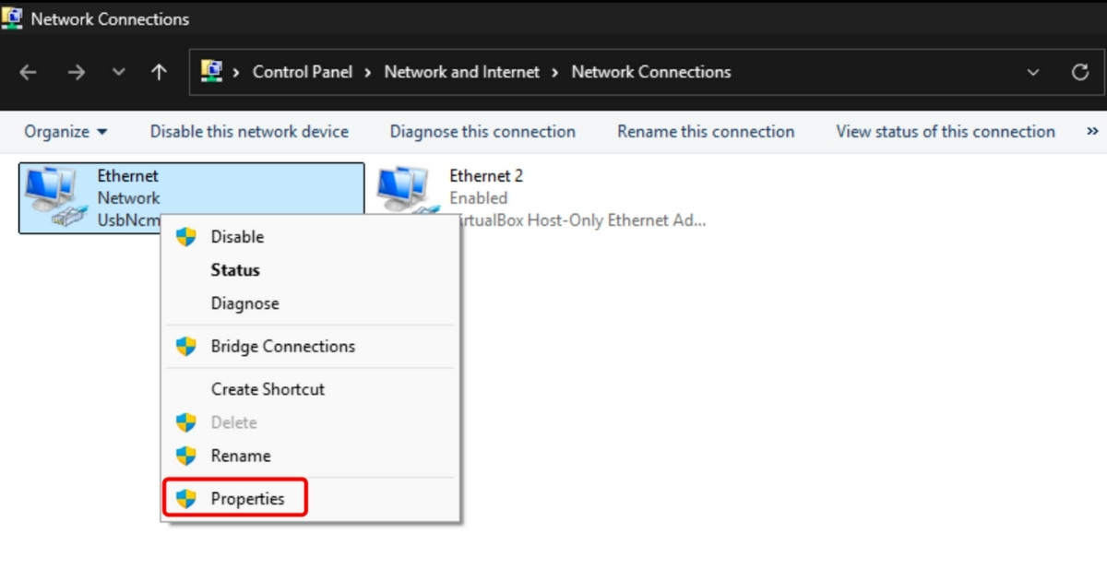Click Rename this connection button
This screenshot has height=581, width=1107.
click(x=706, y=132)
